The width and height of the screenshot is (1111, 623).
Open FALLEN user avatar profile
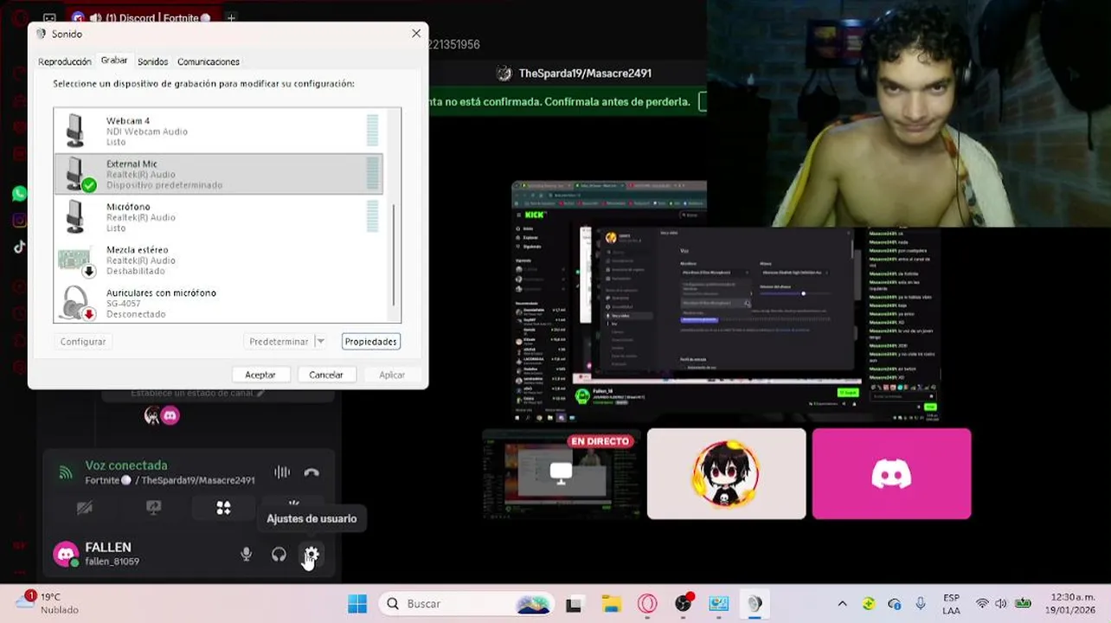pos(66,554)
